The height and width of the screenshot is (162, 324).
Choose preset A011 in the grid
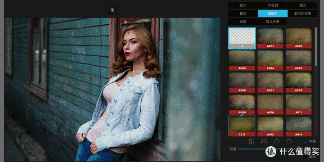(299, 105)
